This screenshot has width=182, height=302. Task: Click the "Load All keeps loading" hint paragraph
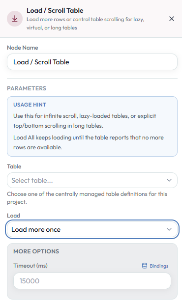(89, 142)
